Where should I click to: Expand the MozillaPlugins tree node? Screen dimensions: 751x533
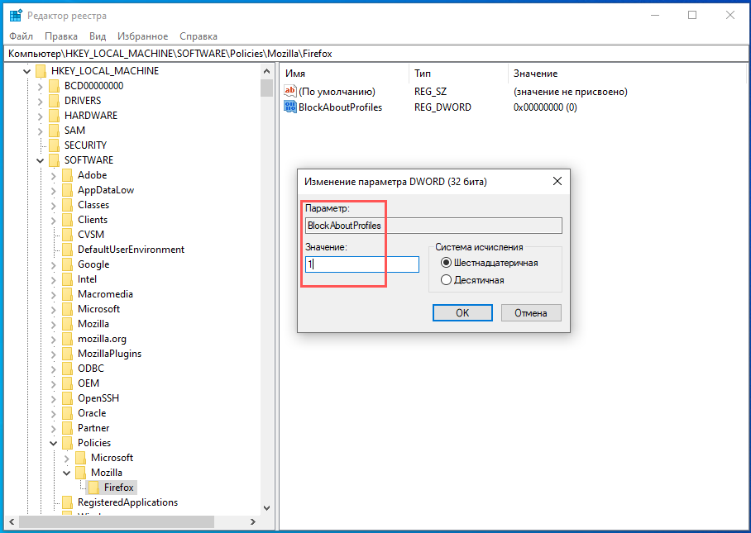(53, 354)
